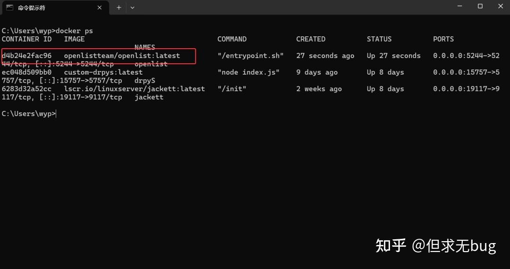The image size is (510, 269).
Task: Click '27 seconds ago' created value
Action: tap(325, 56)
